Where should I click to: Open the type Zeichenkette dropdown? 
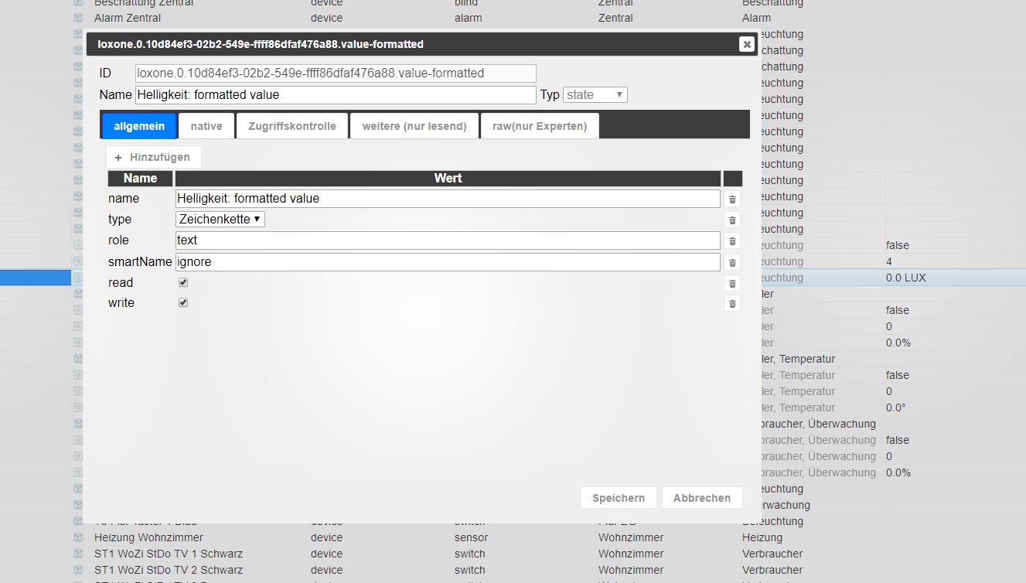pyautogui.click(x=220, y=220)
